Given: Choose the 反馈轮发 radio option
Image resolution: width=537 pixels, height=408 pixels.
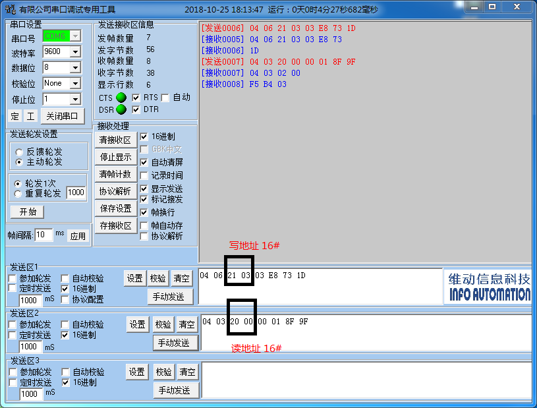Looking at the screenshot, I should pyautogui.click(x=18, y=152).
